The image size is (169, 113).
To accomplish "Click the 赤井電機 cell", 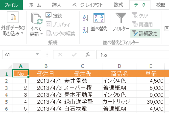I will pyautogui.click(x=83, y=81).
